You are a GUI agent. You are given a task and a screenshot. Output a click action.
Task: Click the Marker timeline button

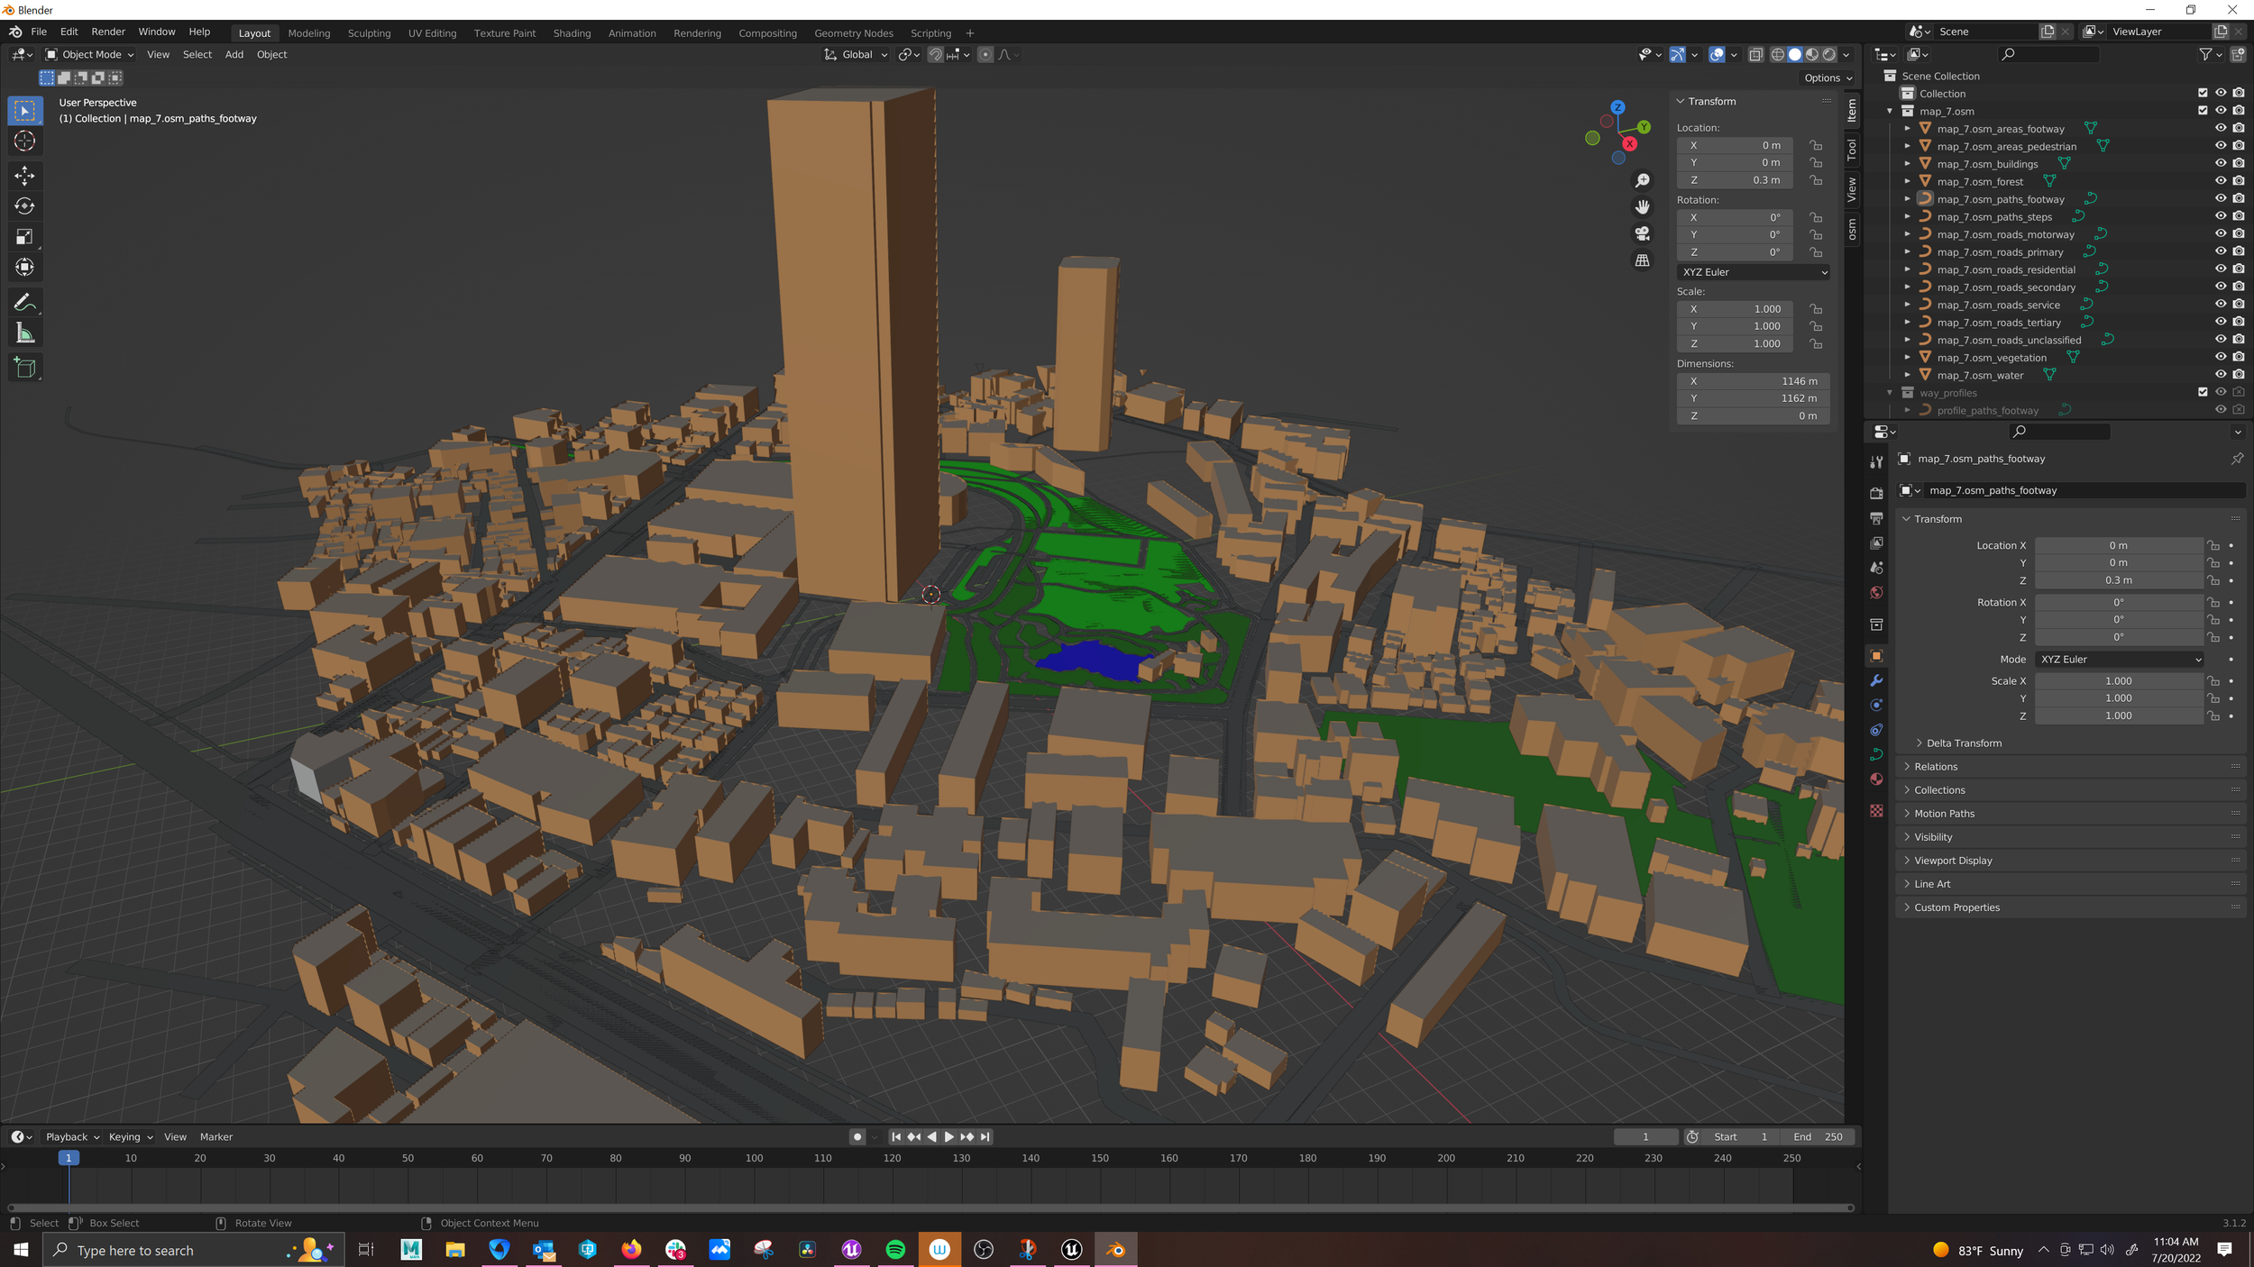click(216, 1137)
